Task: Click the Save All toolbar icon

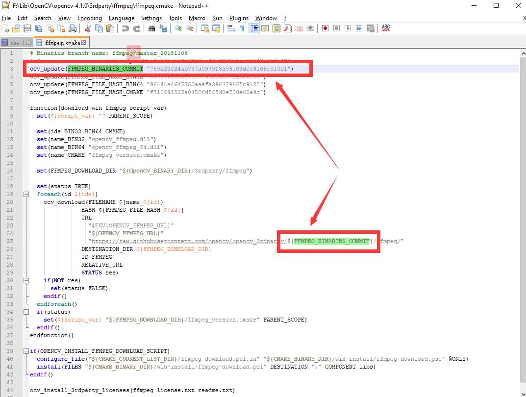Action: coord(39,28)
